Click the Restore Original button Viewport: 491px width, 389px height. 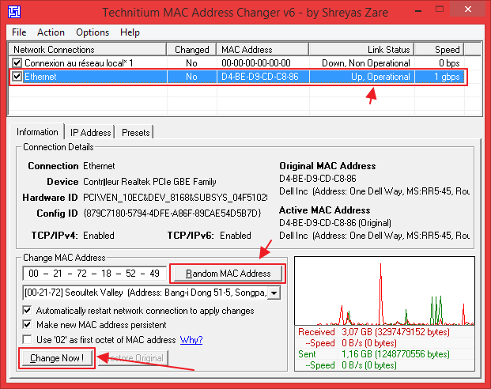pos(134,358)
